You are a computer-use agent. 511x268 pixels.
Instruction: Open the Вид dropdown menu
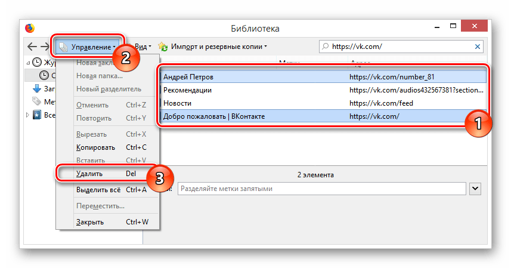click(143, 47)
